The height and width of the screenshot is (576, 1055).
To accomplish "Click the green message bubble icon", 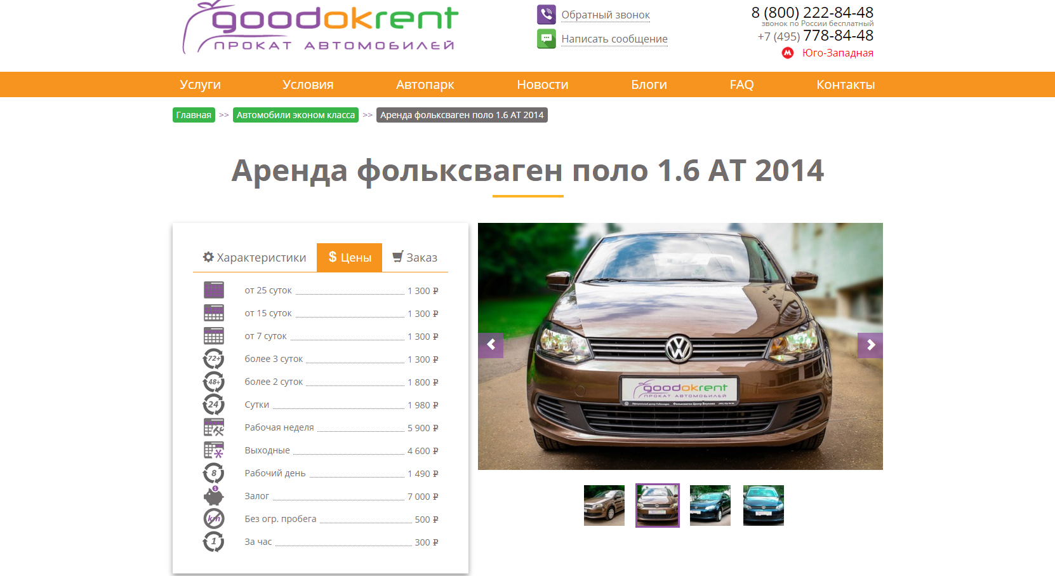I will tap(546, 39).
